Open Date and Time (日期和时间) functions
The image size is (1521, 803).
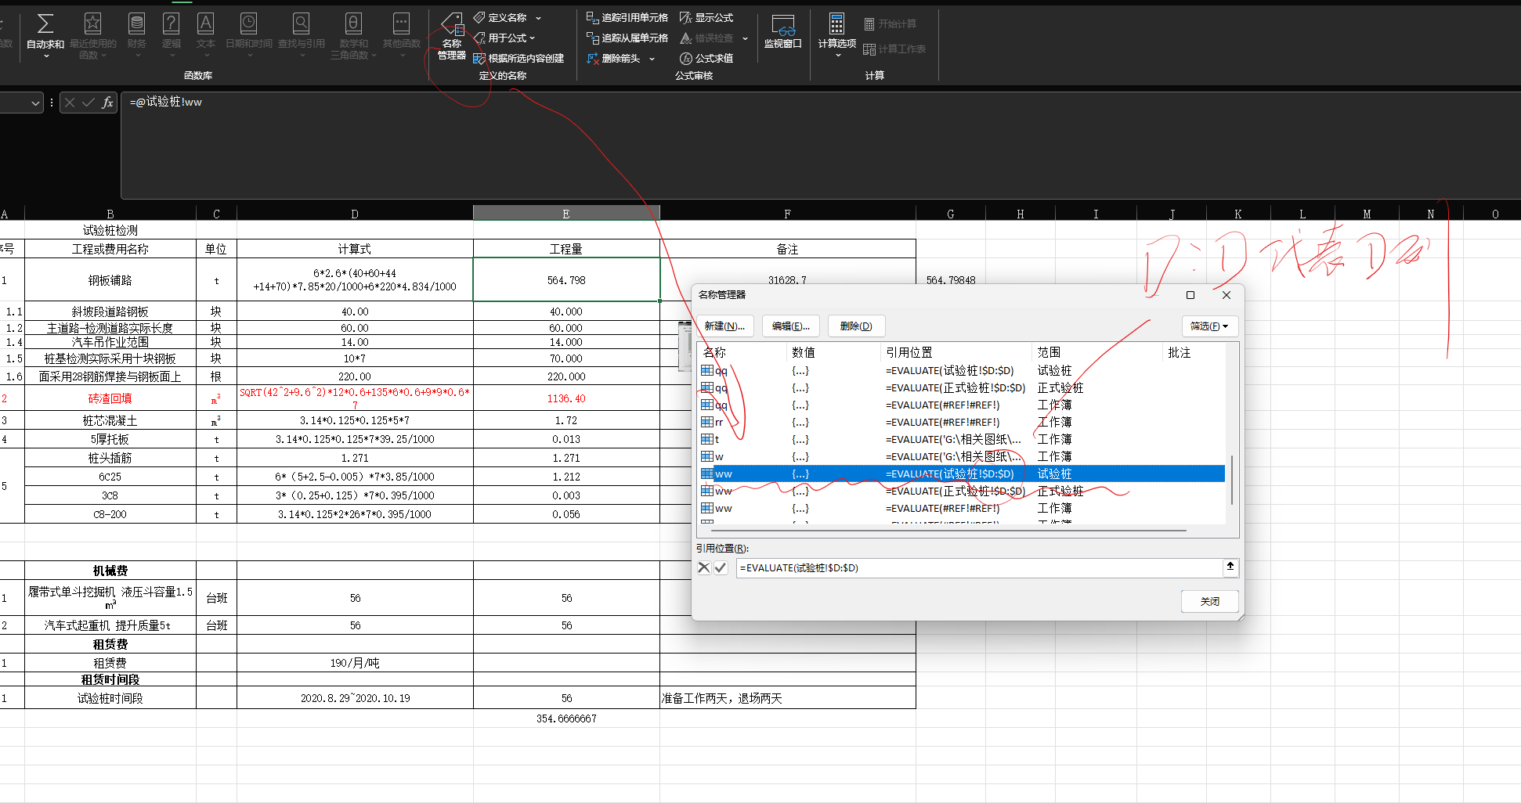(249, 35)
